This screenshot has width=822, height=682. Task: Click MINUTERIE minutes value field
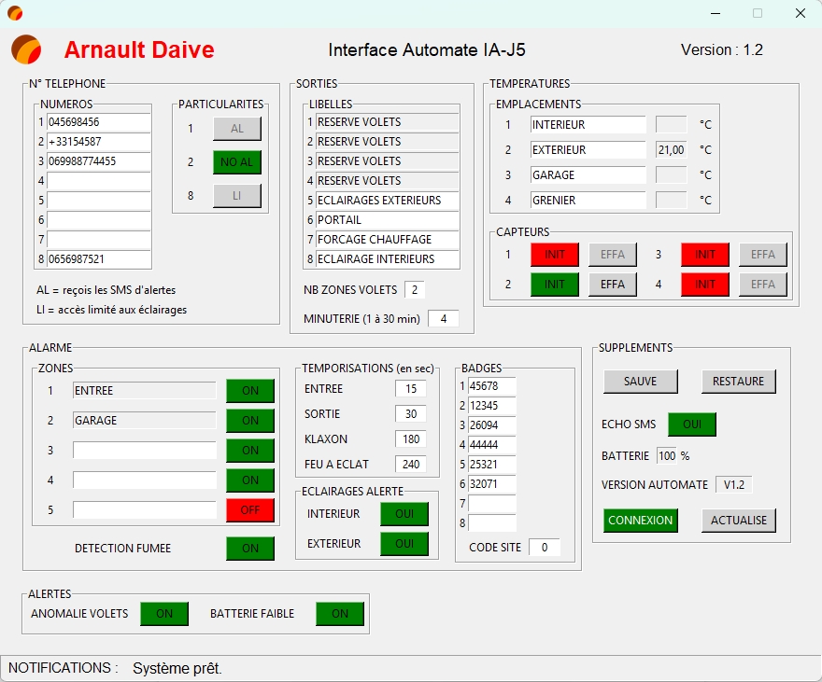click(x=444, y=319)
